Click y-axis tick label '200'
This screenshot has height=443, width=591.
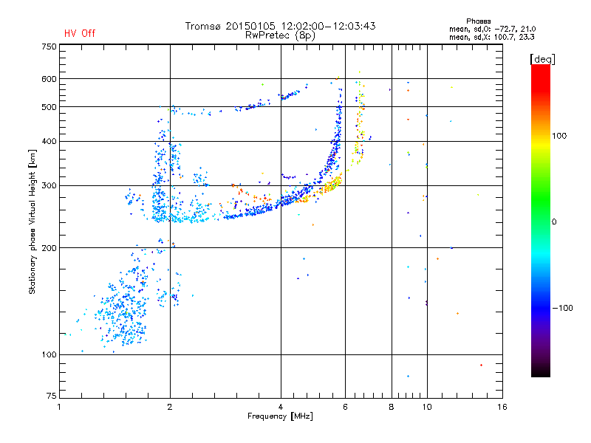pos(49,248)
